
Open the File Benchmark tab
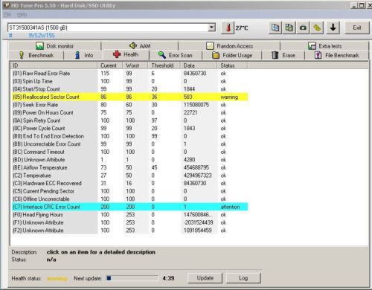tap(337, 55)
